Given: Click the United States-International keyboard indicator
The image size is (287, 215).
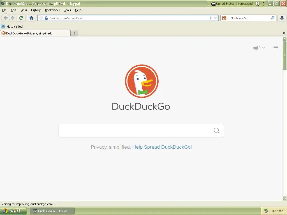Looking at the screenshot, I should (232, 4).
